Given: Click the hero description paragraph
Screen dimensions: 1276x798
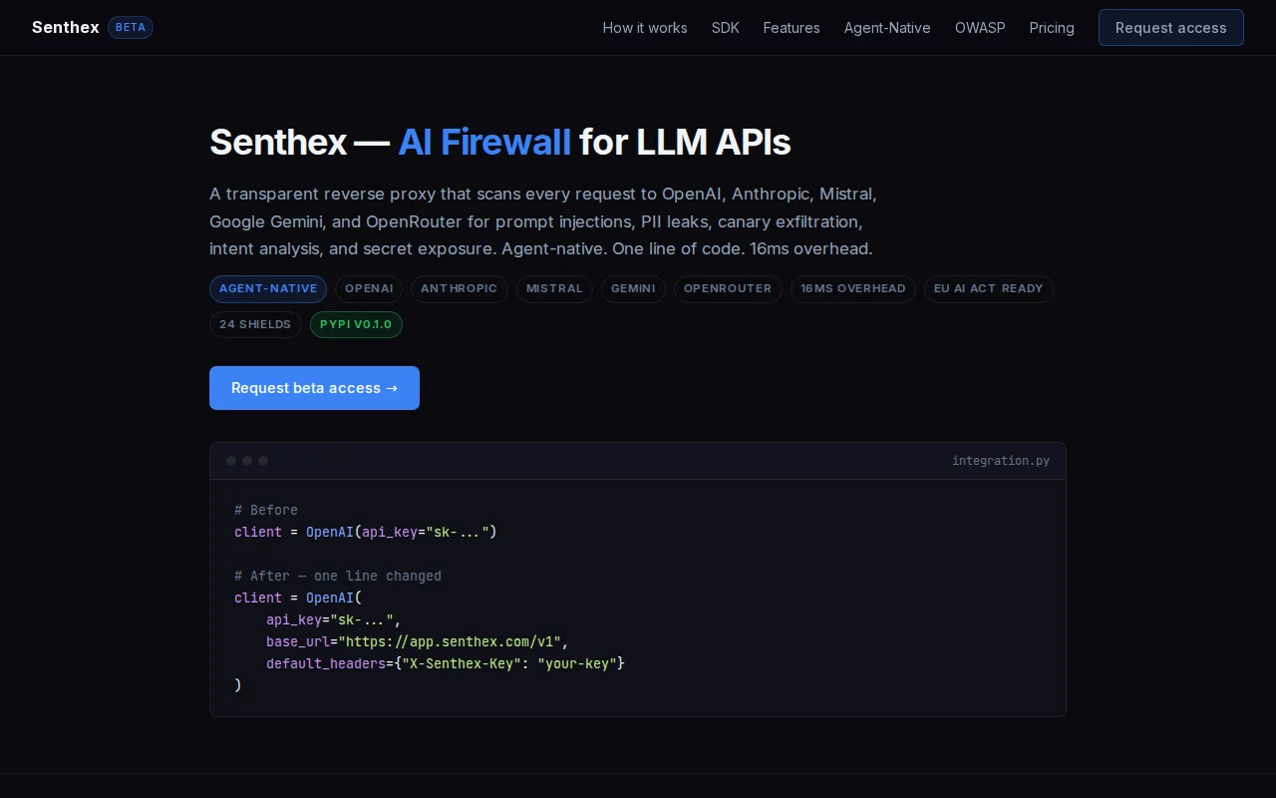Looking at the screenshot, I should (x=543, y=221).
